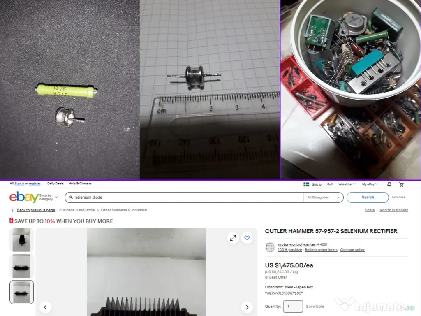The width and height of the screenshot is (421, 316).
Task: Open the Sign in link
Action: [19, 183]
